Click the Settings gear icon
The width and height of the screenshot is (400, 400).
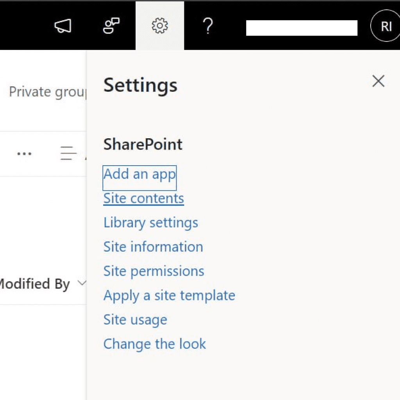click(x=160, y=26)
